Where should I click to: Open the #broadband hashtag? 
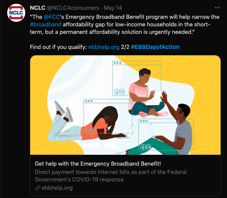pos(45,25)
